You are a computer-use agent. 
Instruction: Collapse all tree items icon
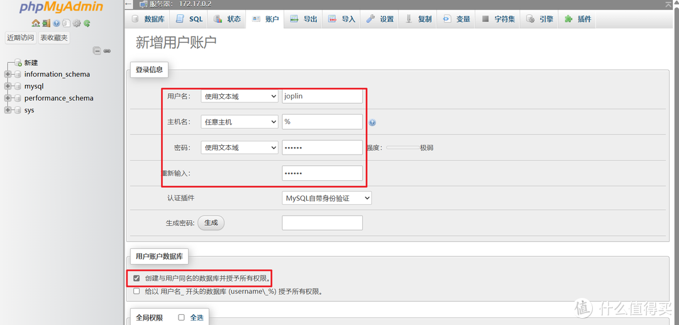click(x=97, y=51)
